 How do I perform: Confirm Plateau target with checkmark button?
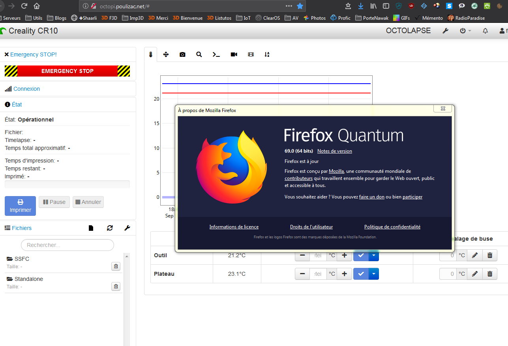(x=361, y=274)
